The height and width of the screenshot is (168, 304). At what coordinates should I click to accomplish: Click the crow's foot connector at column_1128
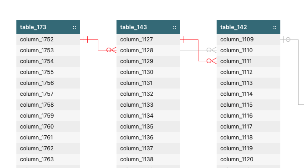111,50
